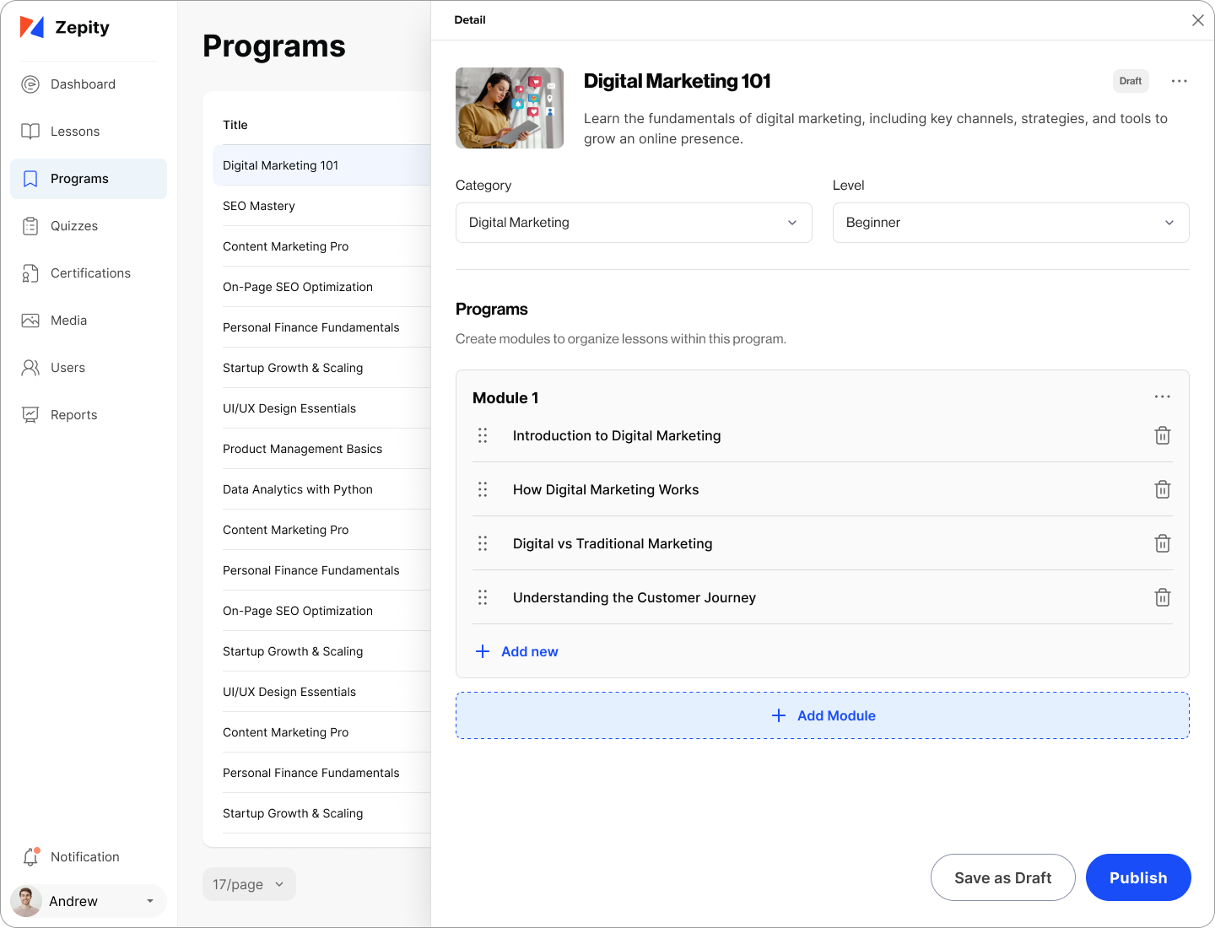
Task: Click the Digital Marketing 101 cover thumbnail
Action: click(x=510, y=108)
